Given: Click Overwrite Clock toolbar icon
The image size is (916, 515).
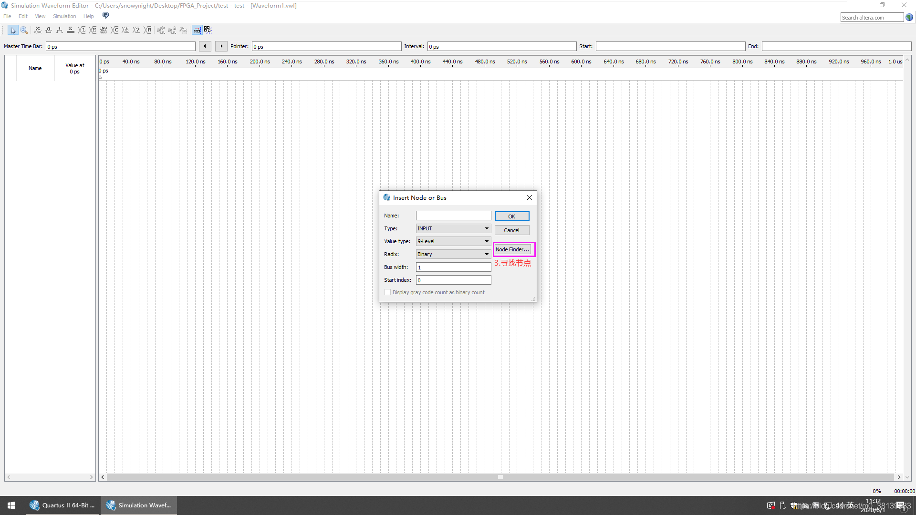Looking at the screenshot, I should (125, 30).
